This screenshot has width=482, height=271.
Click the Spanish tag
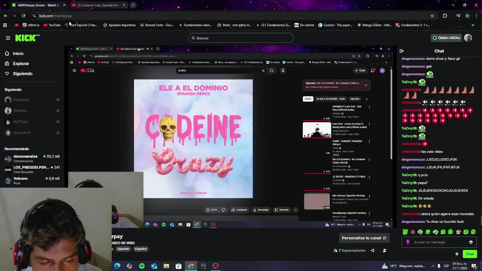coord(123,249)
